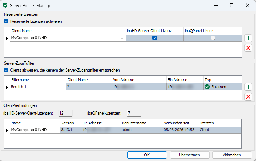Screen dimensions: 256x161
Task: Click the Server Access Manager shield icon
Action: [5, 6]
